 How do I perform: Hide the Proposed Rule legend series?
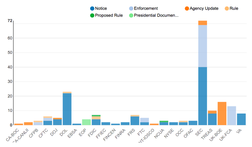pos(92,16)
